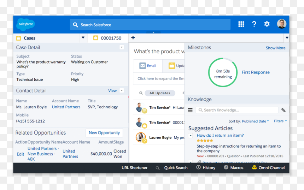304x190 pixels.
Task: Focus the Search Salesforce field
Action: tap(150, 25)
